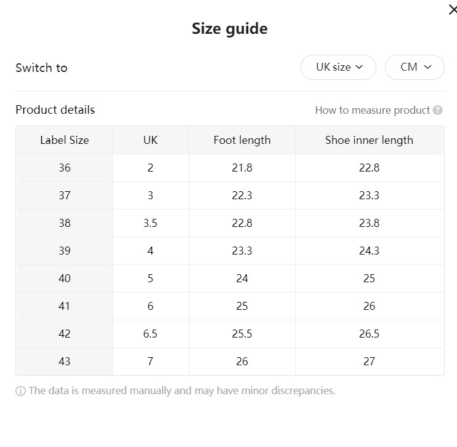The image size is (457, 447).
Task: Select the UK column header
Action: (150, 140)
